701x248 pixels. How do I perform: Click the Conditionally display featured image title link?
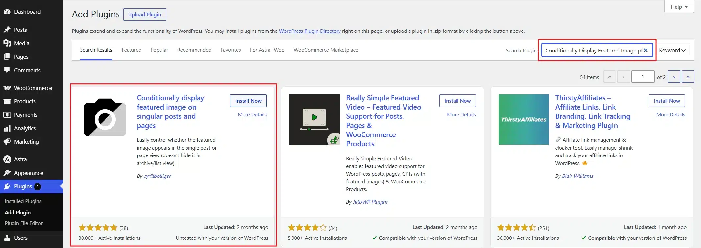pyautogui.click(x=170, y=112)
